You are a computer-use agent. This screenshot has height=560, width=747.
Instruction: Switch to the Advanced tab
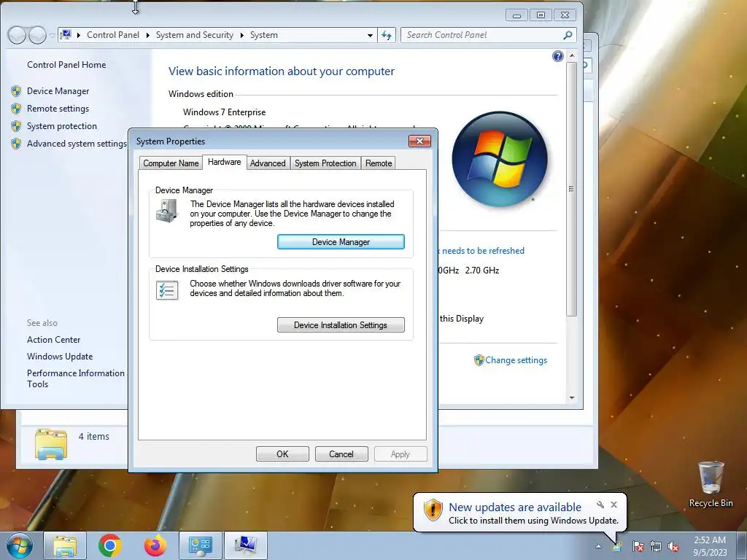(268, 163)
